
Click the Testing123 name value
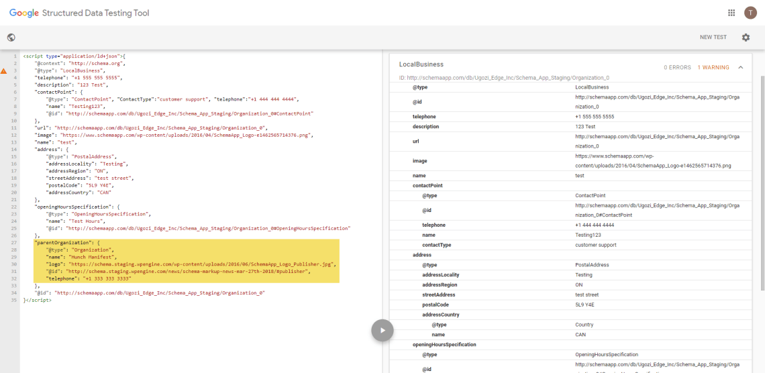pyautogui.click(x=587, y=235)
